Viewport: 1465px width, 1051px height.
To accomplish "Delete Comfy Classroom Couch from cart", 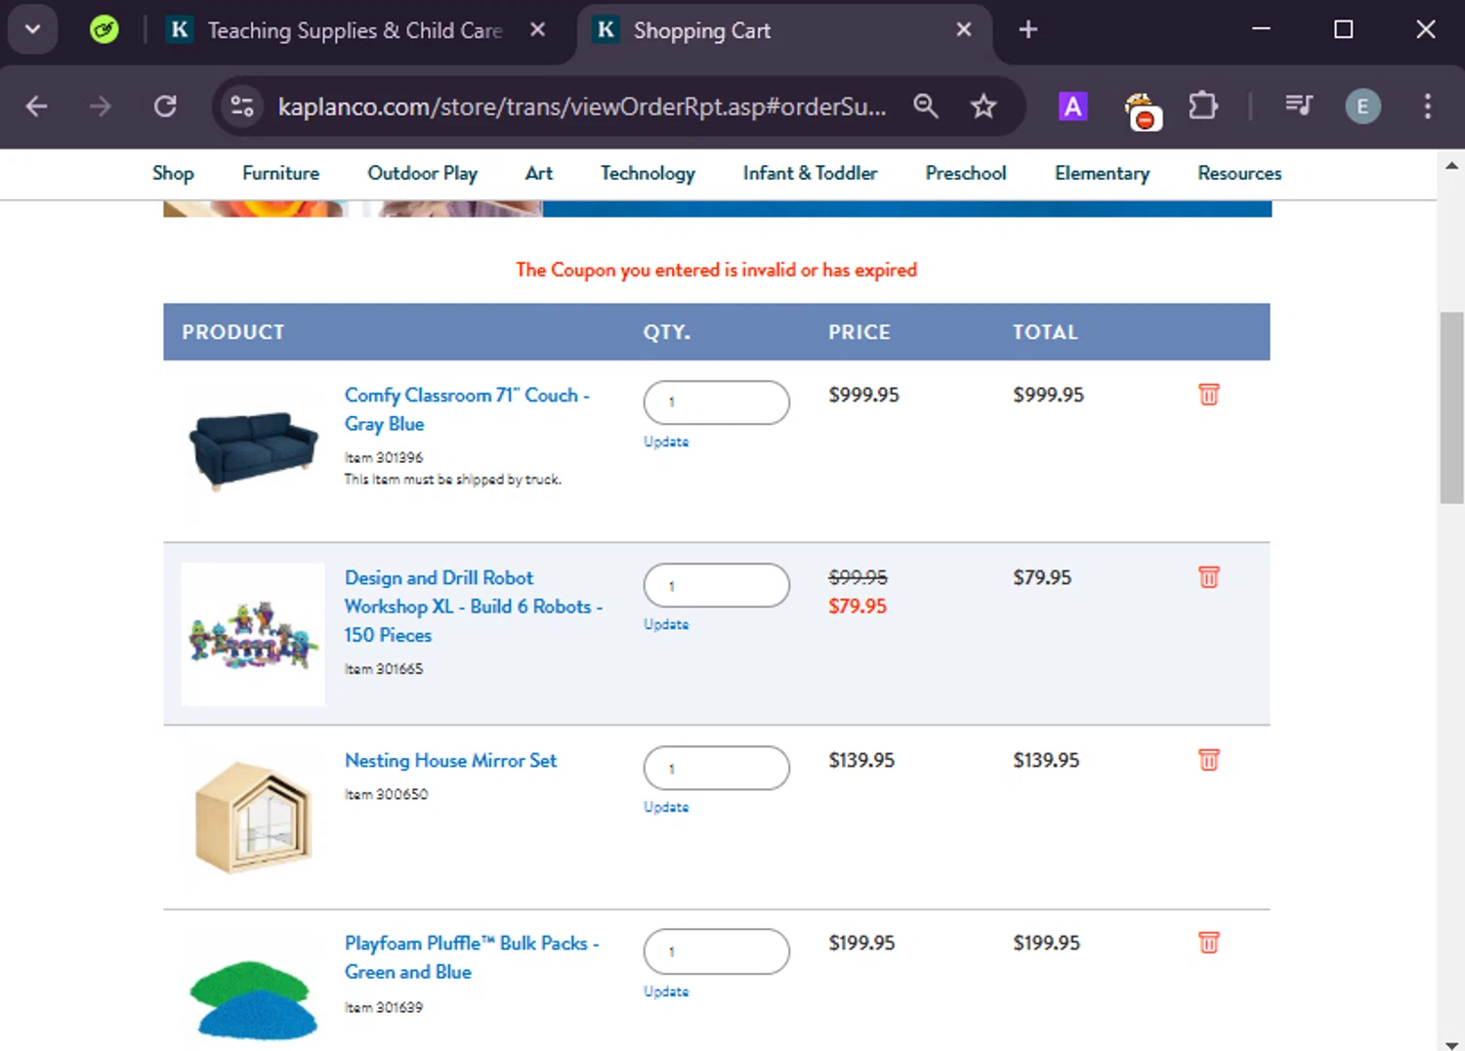I will 1208,395.
